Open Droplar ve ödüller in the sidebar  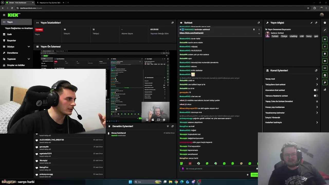(17, 65)
